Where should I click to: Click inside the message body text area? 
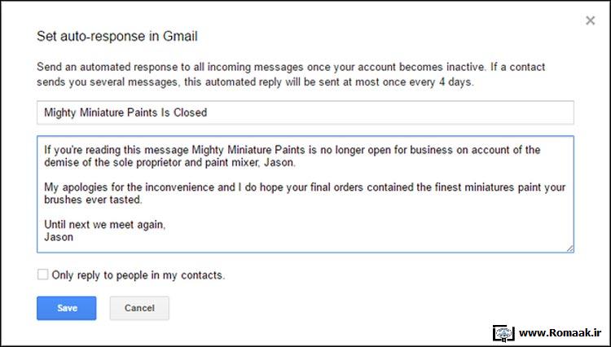[305, 194]
